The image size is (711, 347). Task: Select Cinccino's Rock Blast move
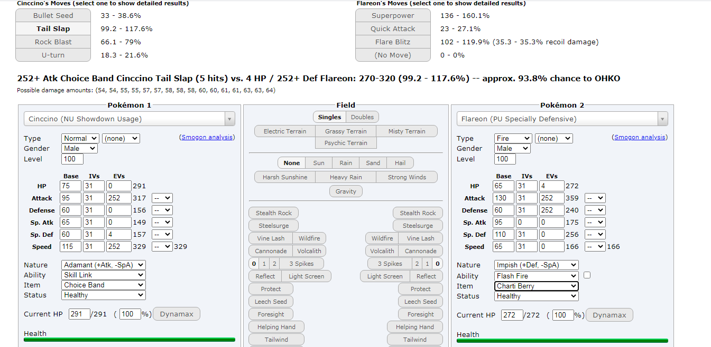(x=53, y=42)
